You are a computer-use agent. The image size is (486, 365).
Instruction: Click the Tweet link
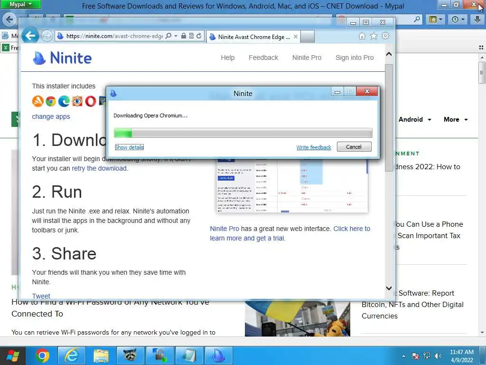click(x=41, y=296)
